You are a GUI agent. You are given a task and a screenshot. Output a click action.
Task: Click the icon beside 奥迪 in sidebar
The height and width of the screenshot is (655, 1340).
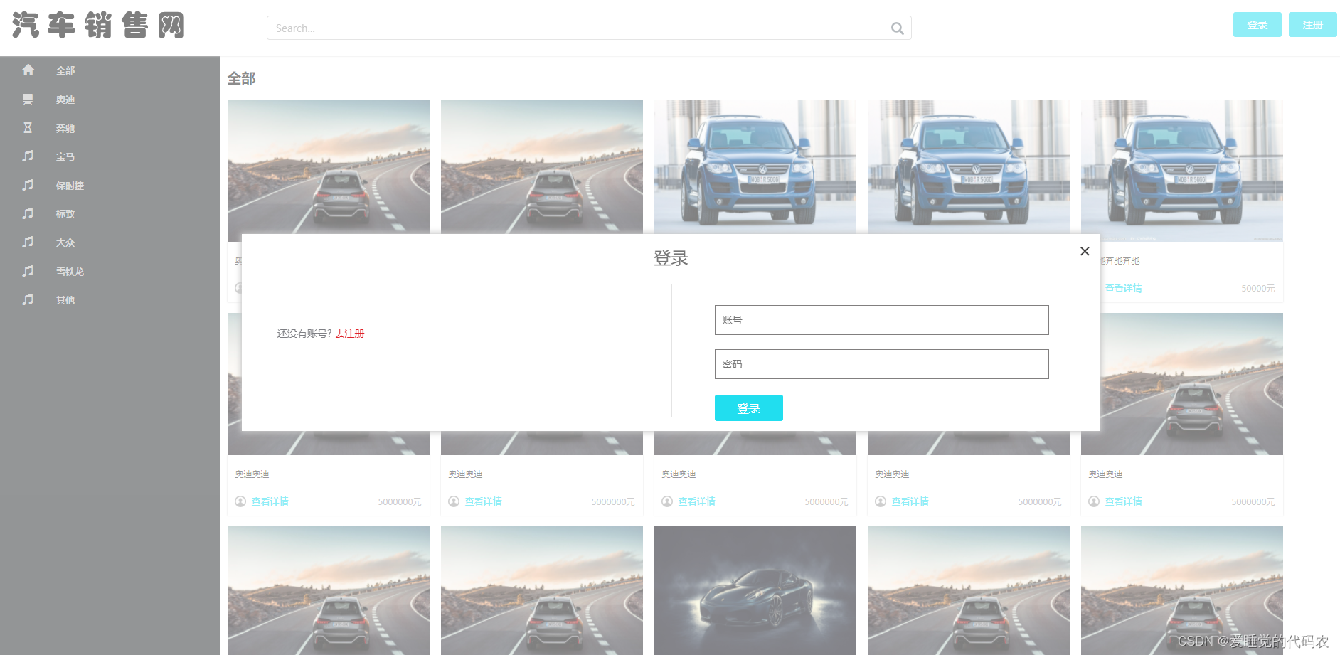[28, 99]
